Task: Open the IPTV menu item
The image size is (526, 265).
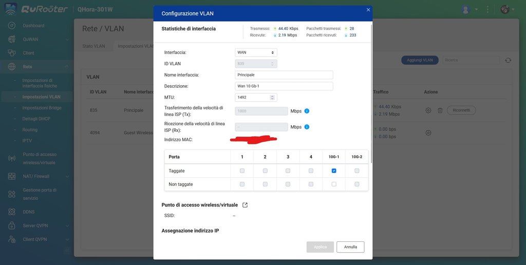Action: 27,141
